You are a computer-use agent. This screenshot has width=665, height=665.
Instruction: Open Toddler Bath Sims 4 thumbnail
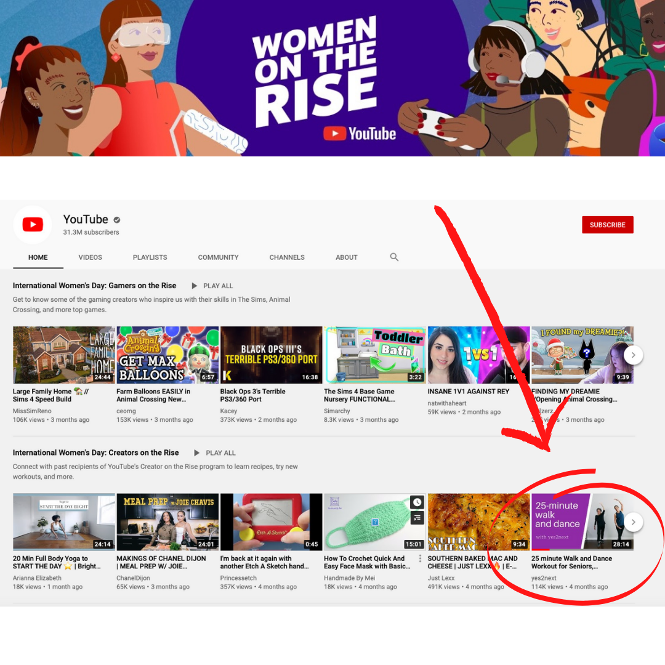pyautogui.click(x=375, y=355)
